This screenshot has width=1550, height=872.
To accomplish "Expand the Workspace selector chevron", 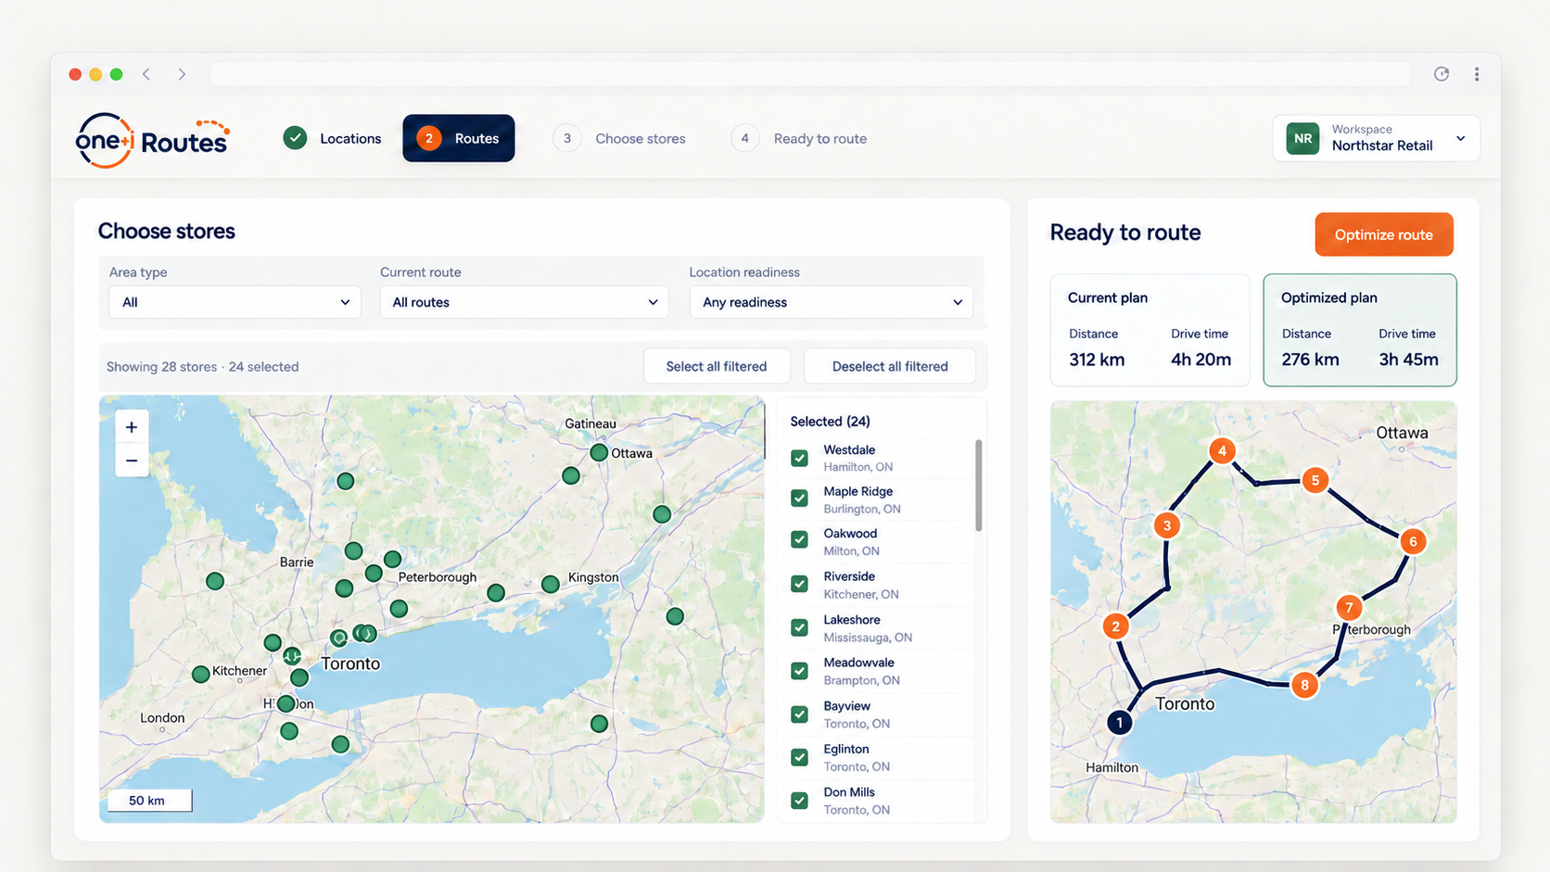I will [1460, 139].
